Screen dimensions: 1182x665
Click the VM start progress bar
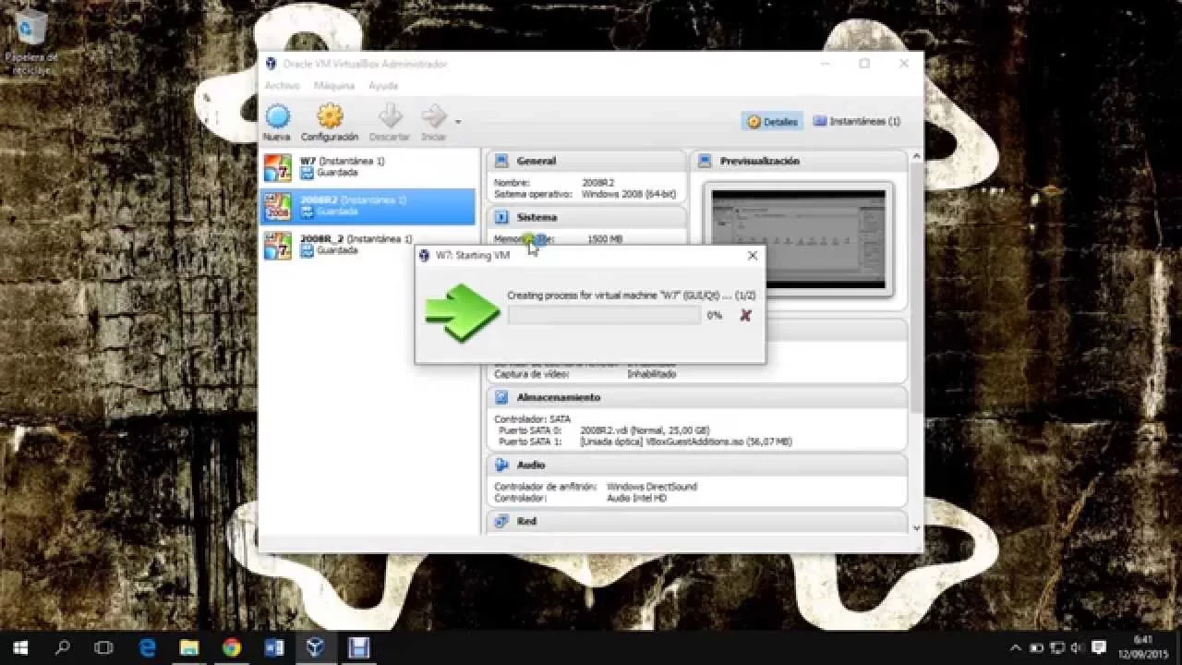tap(604, 315)
